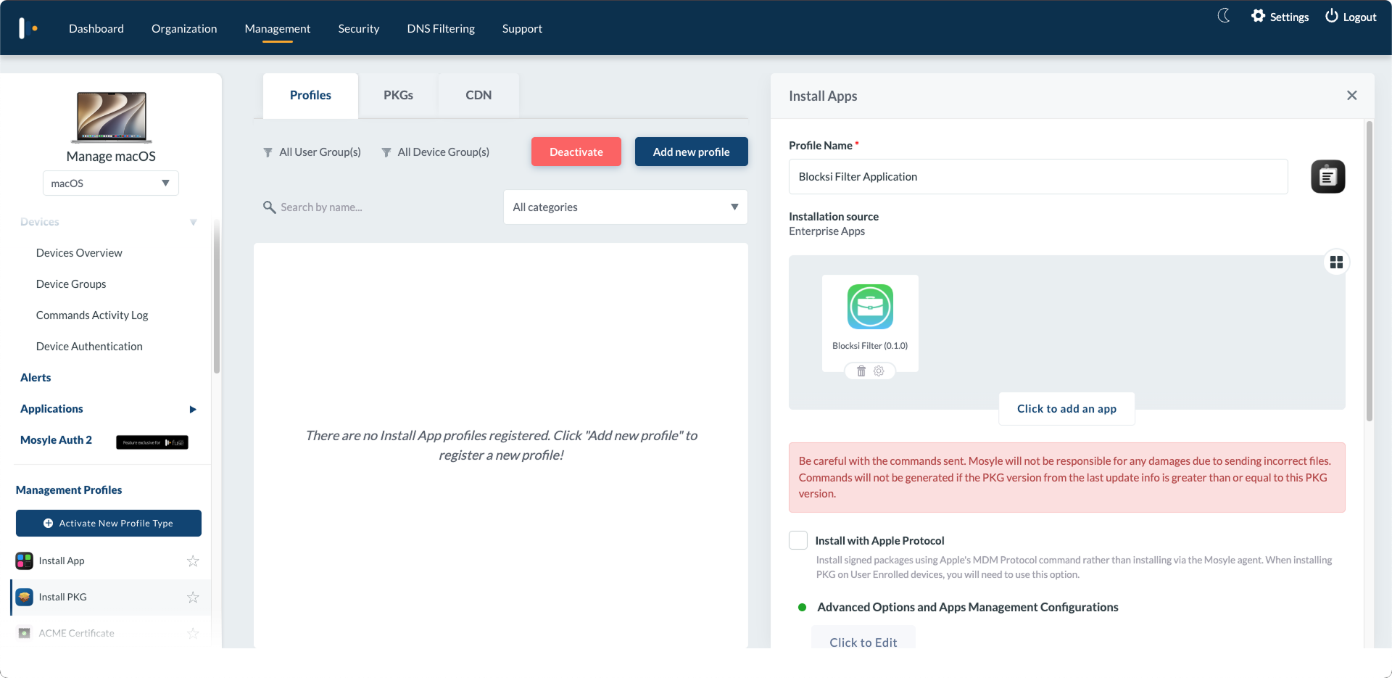This screenshot has width=1392, height=678.
Task: Click the Install Apps panel scrollbar
Action: (x=1369, y=271)
